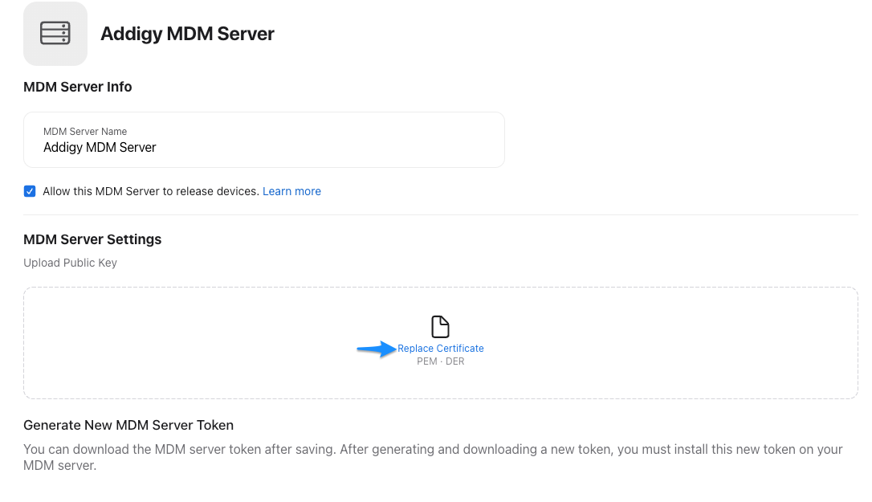
Task: Click the Upload Public Key label
Action: (x=70, y=263)
